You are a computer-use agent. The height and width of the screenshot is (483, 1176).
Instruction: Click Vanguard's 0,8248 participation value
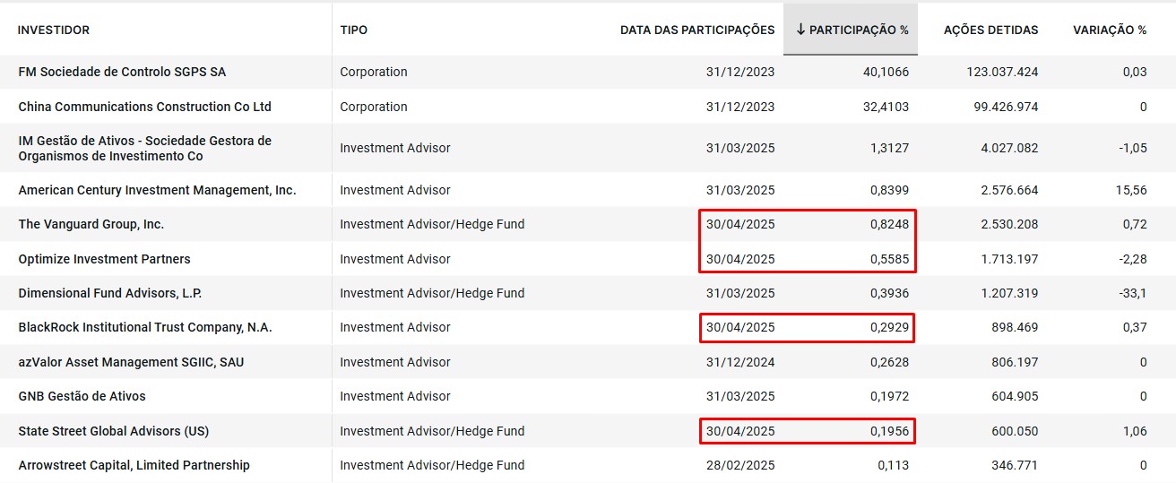point(888,224)
